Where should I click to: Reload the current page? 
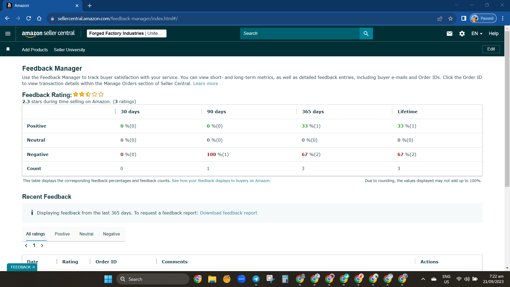coord(28,18)
